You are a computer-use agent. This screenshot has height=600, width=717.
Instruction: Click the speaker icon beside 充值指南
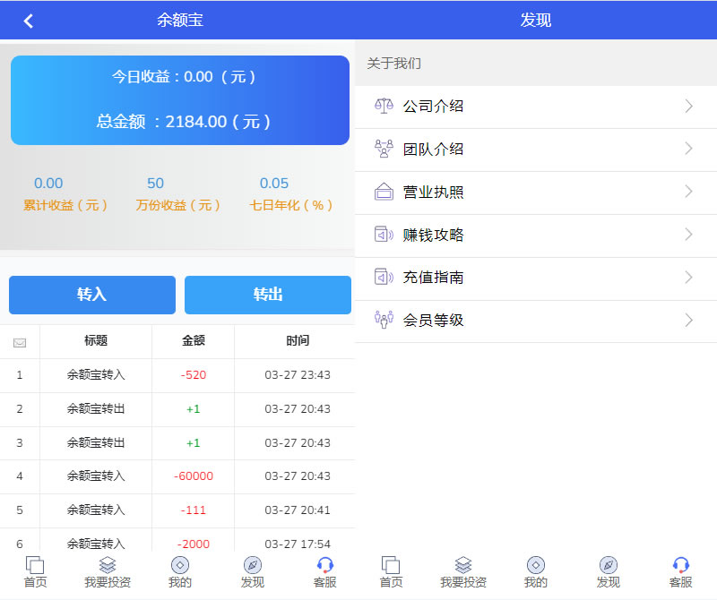(384, 277)
